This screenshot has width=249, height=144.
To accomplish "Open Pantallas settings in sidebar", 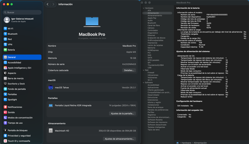I will click(x=22, y=94).
